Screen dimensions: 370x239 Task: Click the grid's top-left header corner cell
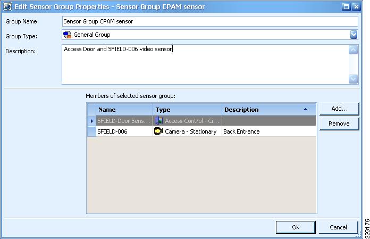(91, 110)
